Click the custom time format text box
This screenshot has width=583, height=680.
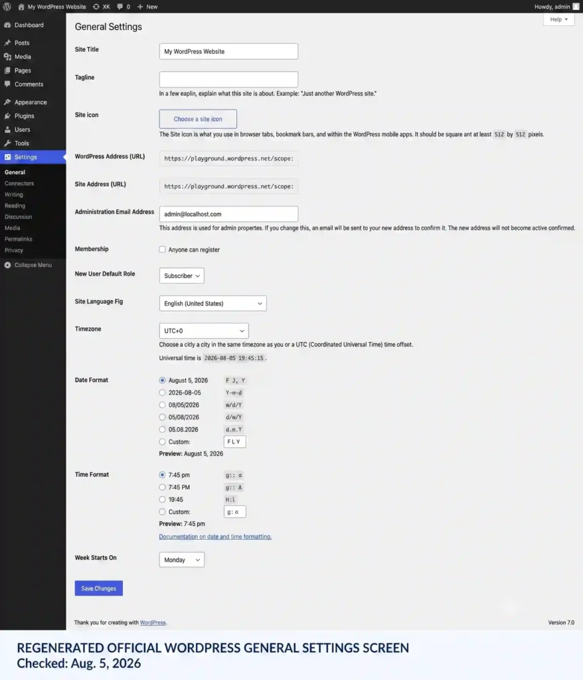[234, 512]
